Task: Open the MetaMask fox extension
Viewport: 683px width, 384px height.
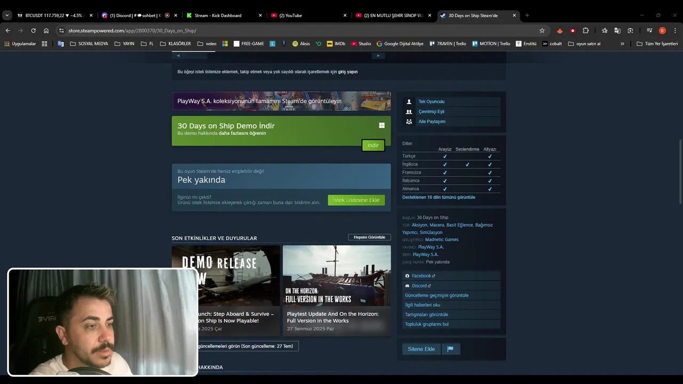Action: pyautogui.click(x=560, y=30)
